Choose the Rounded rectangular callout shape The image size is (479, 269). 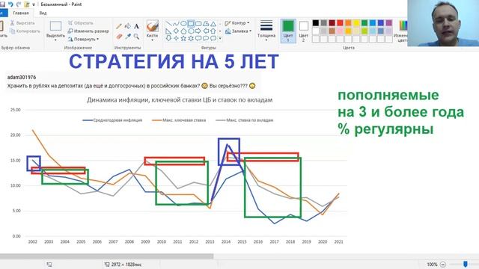[x=198, y=38]
